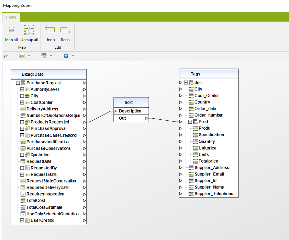Click the Undo arrow icon
The width and height of the screenshot is (289, 240).
pyautogui.click(x=50, y=29)
